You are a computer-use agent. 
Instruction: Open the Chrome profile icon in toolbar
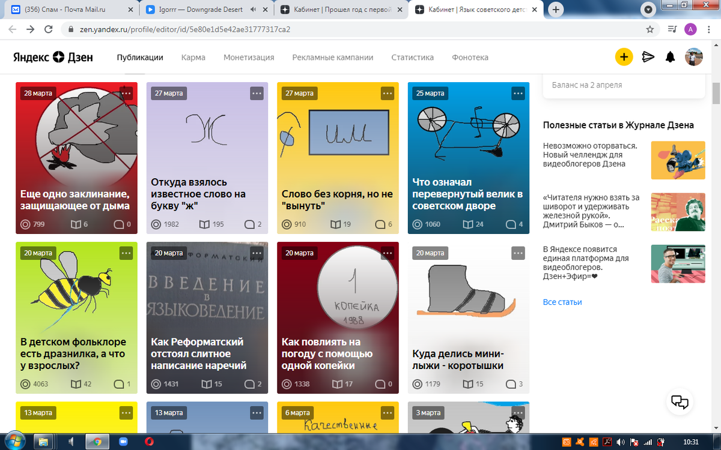click(x=690, y=29)
